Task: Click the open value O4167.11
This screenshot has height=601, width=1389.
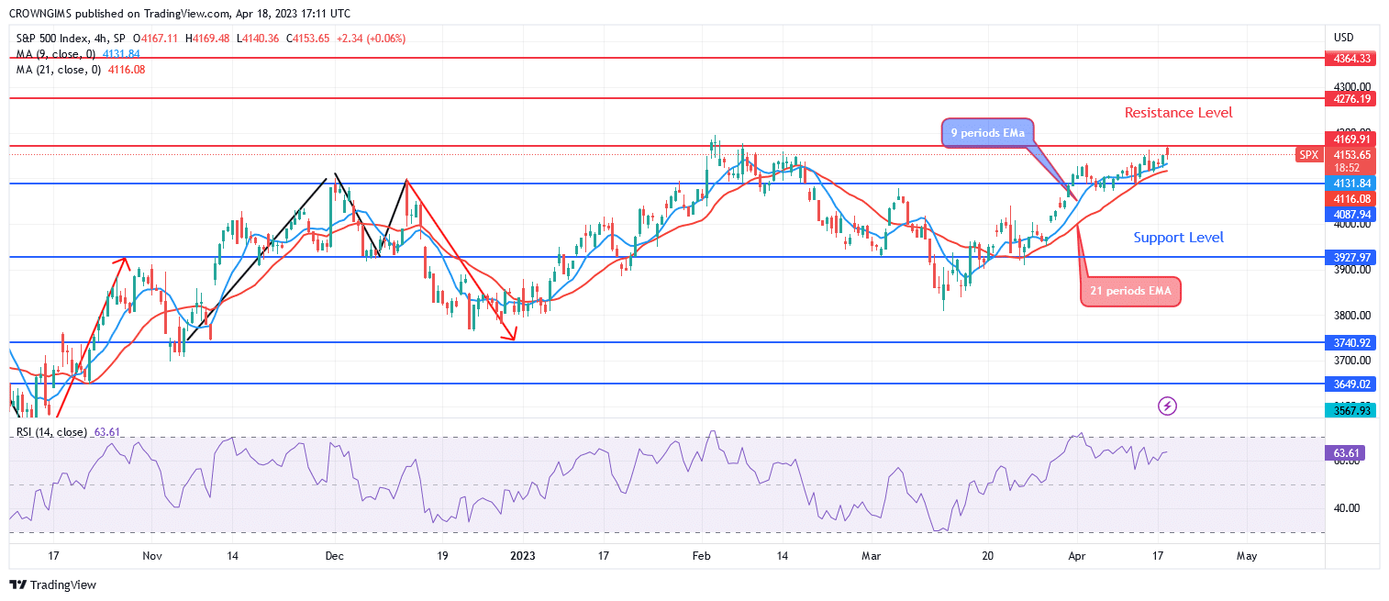Action: 156,39
